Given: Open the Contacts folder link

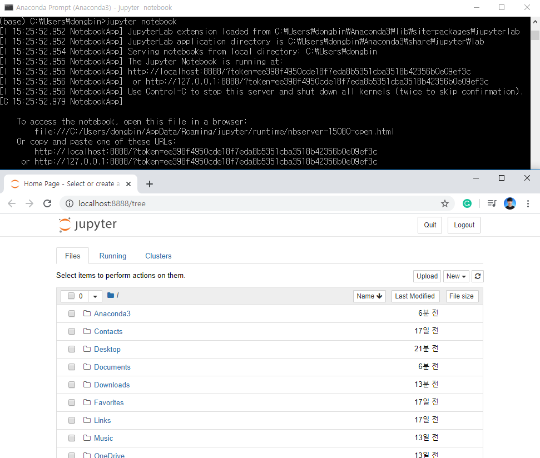Looking at the screenshot, I should coord(108,331).
